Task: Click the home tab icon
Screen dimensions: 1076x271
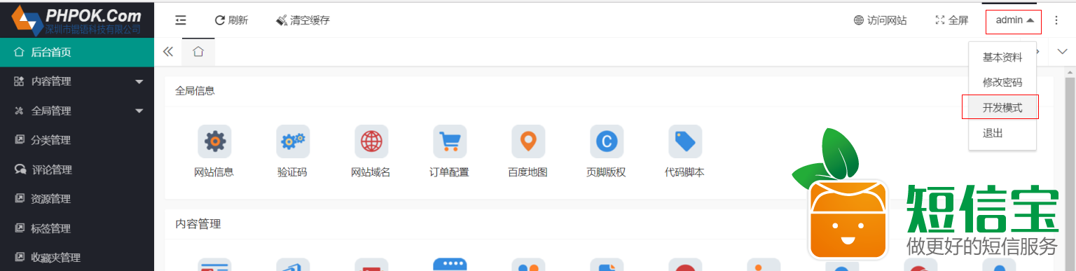Action: (198, 52)
